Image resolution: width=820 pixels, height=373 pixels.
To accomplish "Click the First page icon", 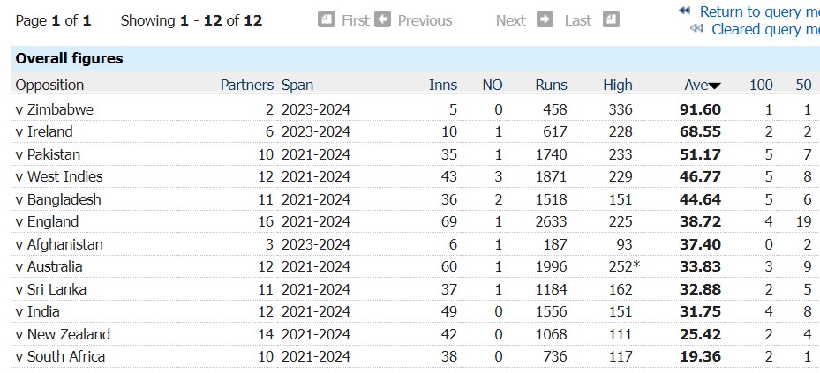I will click(x=327, y=20).
